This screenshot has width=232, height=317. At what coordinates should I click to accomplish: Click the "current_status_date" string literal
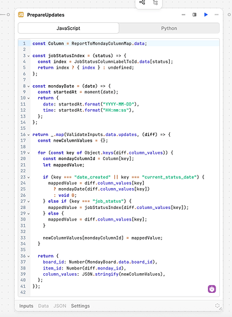pos(169,177)
